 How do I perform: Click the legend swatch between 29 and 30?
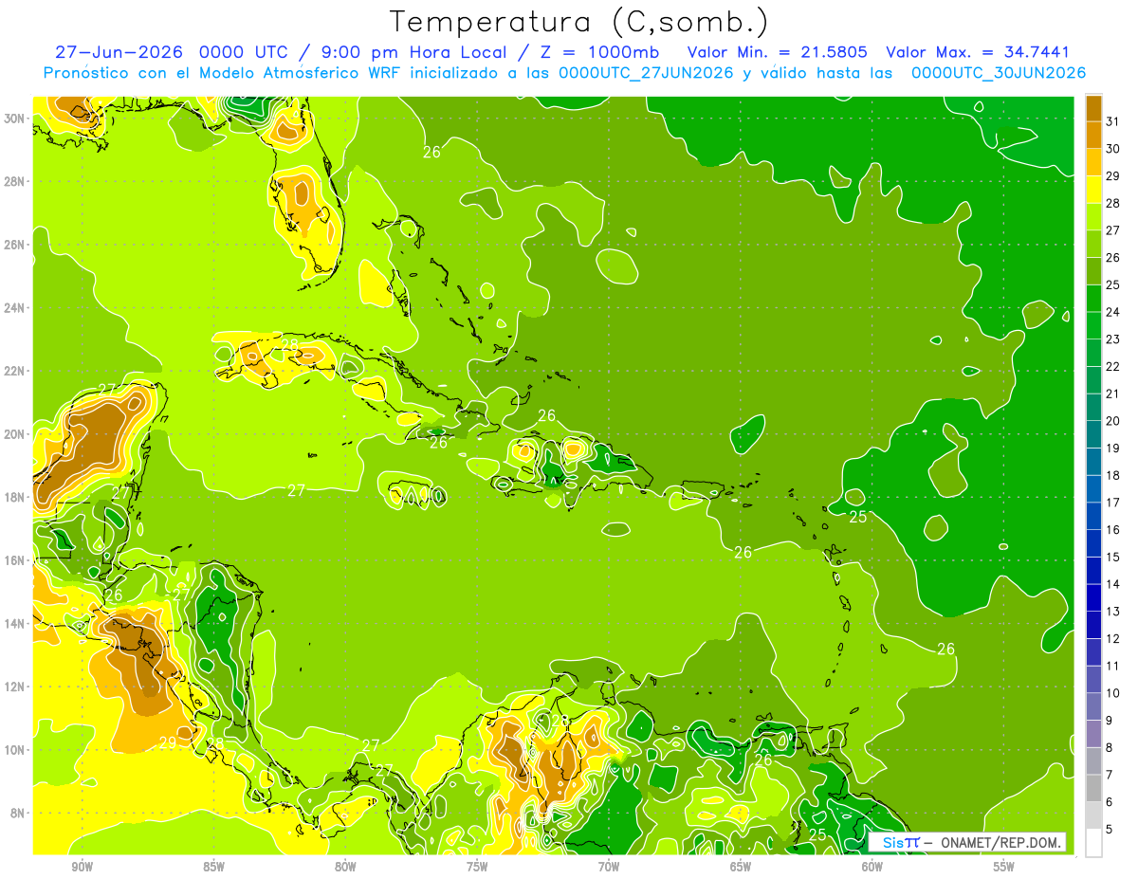click(1093, 162)
